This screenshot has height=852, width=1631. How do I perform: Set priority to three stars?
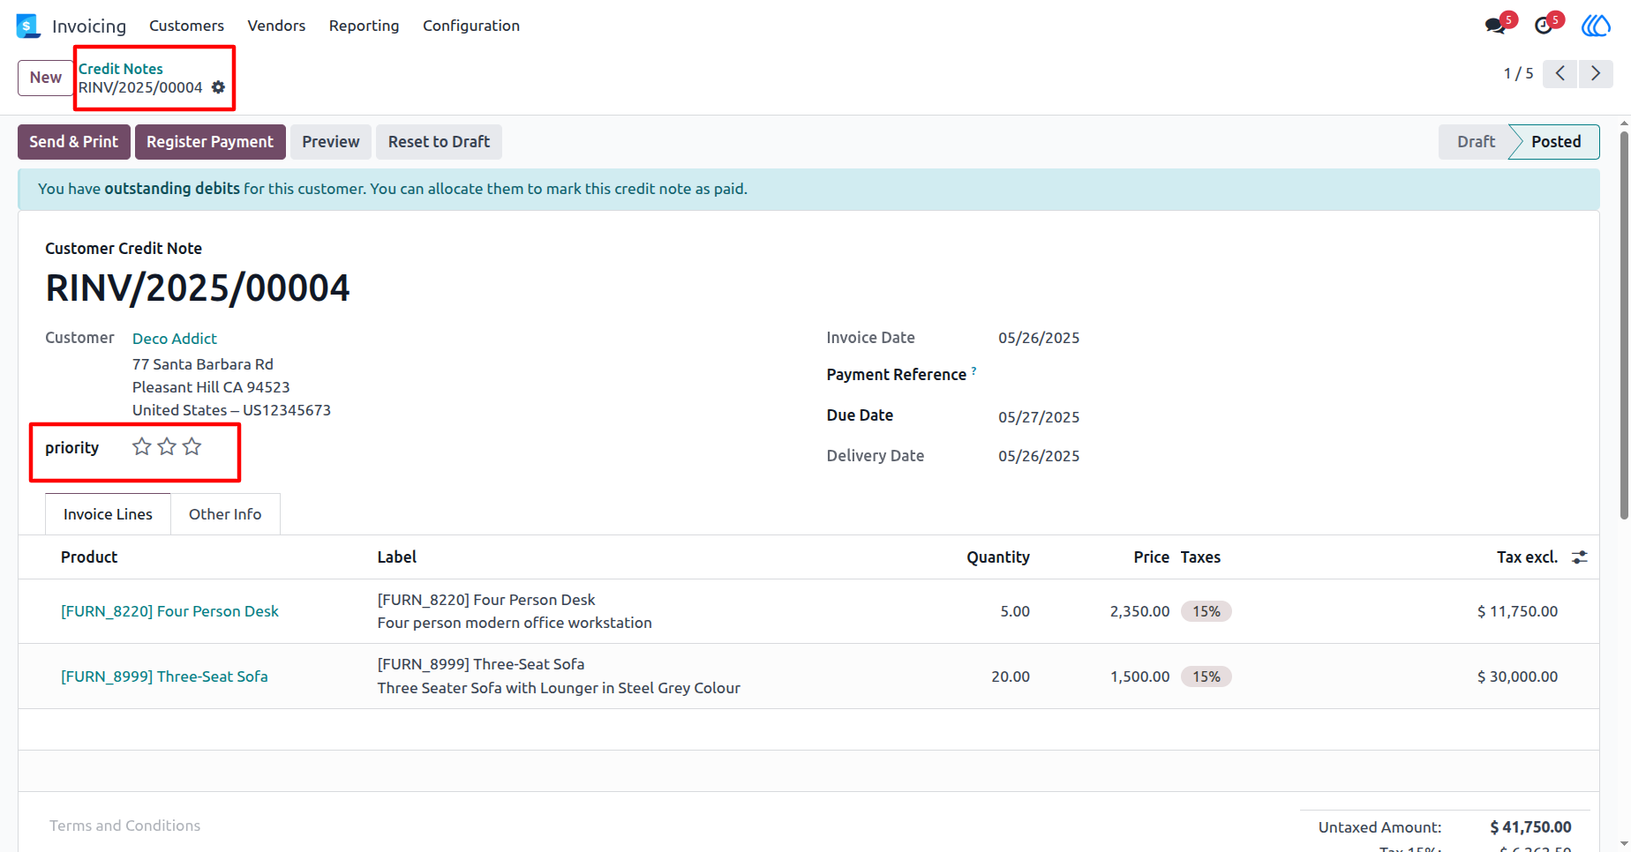coord(192,447)
